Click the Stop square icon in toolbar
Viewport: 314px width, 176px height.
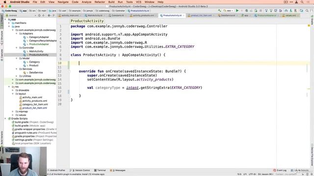261,11
